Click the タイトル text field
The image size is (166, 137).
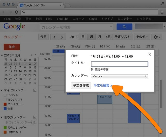coord(119,64)
